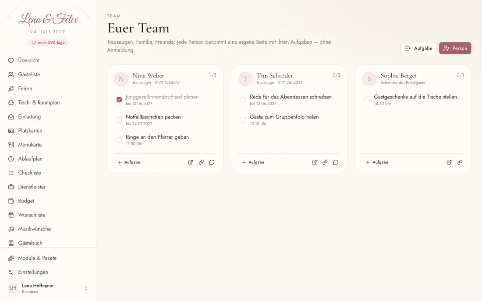This screenshot has height=301, width=482.
Task: Copy link icon on Sophie Berger card
Action: tap(460, 162)
